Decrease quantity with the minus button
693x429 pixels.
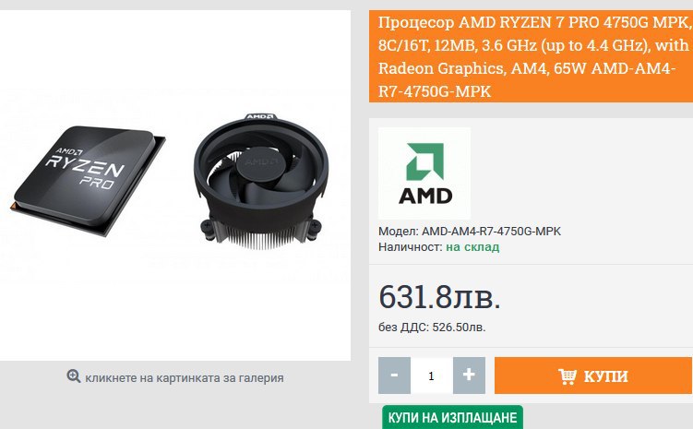click(394, 375)
